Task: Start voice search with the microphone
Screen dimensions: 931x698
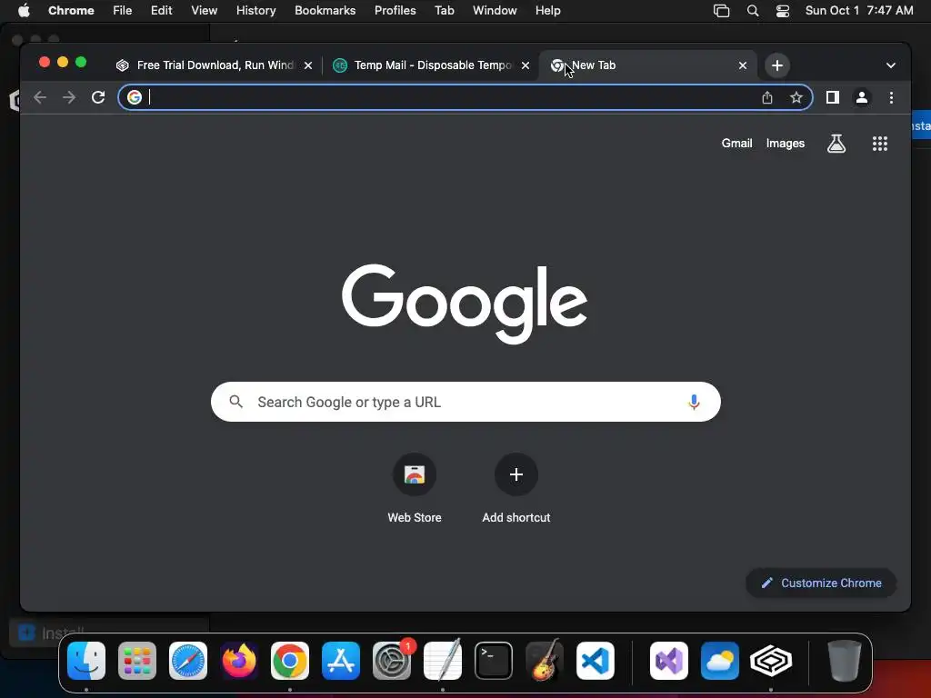Action: coord(694,402)
